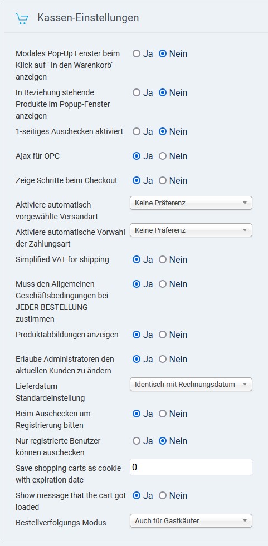Viewport: 268px width, 546px height.
Task: Click the 1-seitiges Auschecken aktiviert label
Action: (x=69, y=131)
